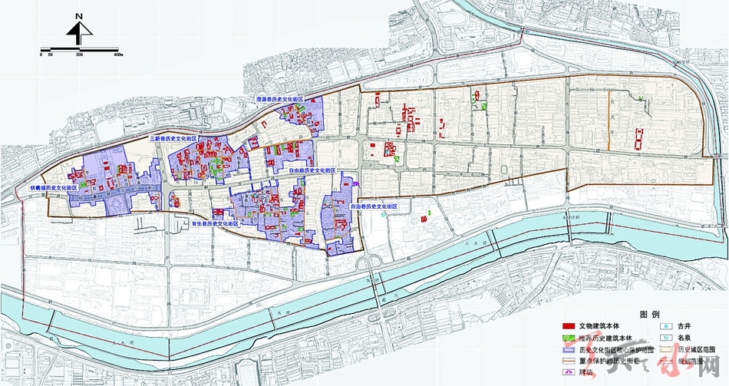Image resolution: width=729 pixels, height=386 pixels.
Task: Click the red 文物建筑本体 legend swatch
Action: (568, 325)
